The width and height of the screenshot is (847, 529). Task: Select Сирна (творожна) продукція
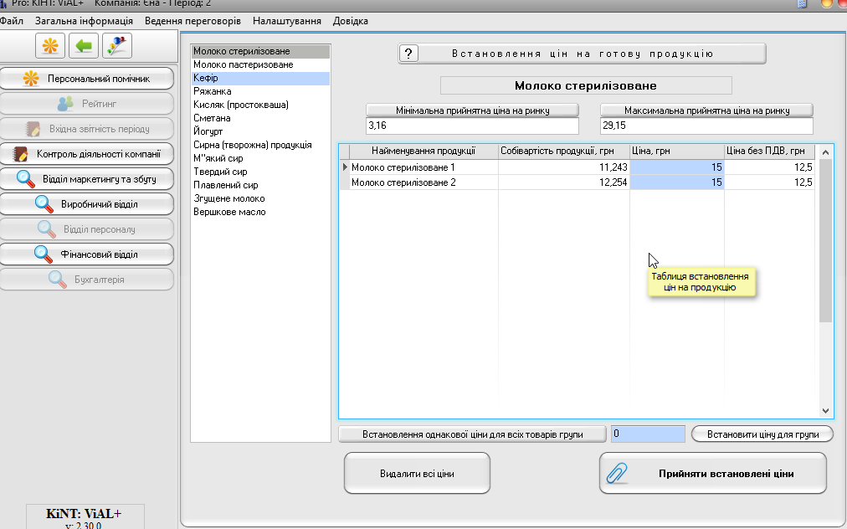(x=260, y=145)
